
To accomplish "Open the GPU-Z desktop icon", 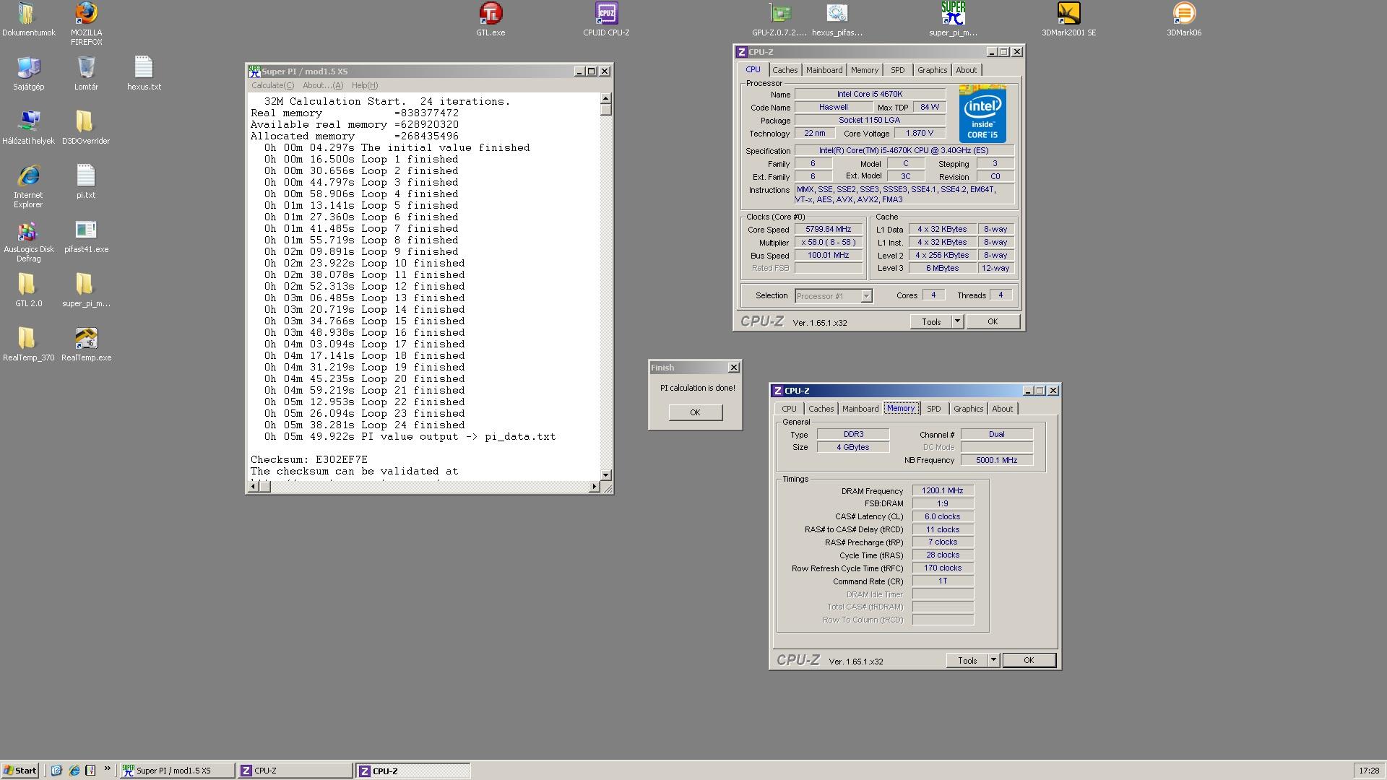I will tap(779, 14).
